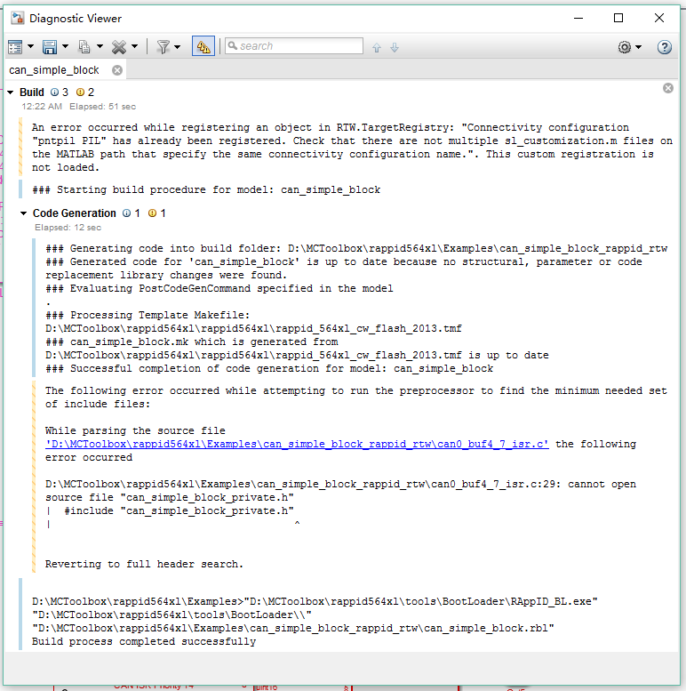This screenshot has width=686, height=691.
Task: Click the Code Generation heading text
Action: click(75, 213)
